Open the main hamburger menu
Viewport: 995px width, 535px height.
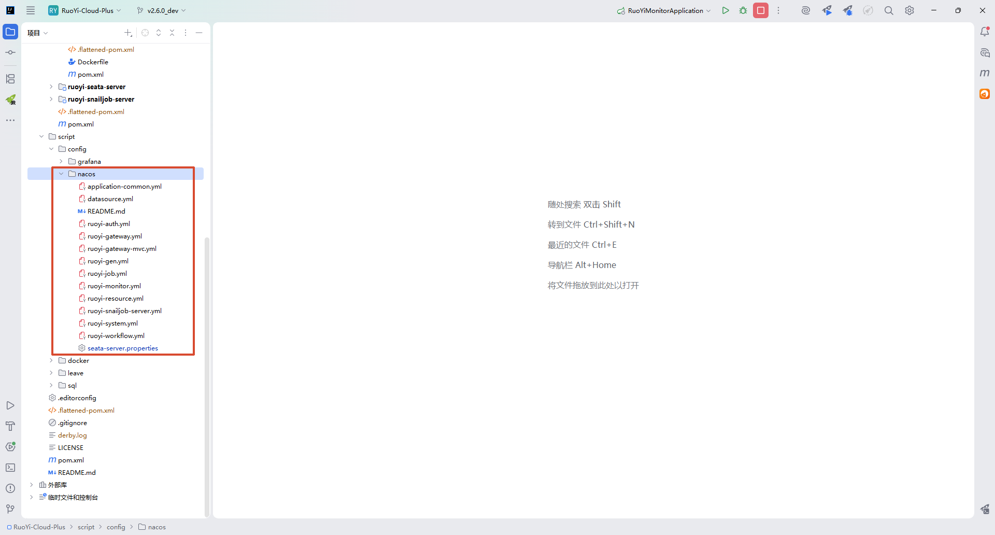click(31, 10)
